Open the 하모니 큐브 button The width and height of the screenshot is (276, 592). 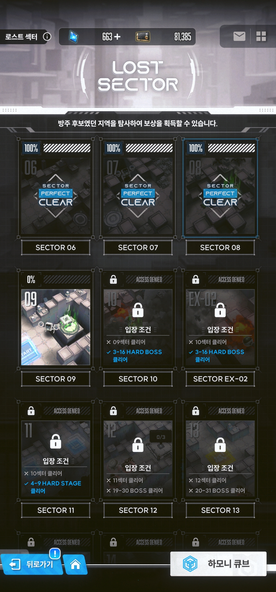pyautogui.click(x=218, y=564)
